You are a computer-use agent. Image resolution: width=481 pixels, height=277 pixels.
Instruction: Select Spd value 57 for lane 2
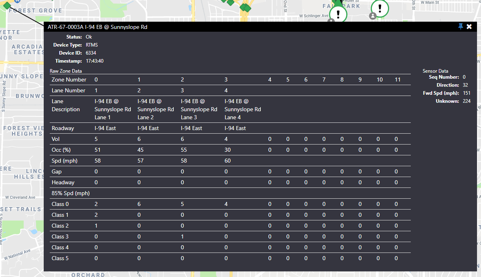pyautogui.click(x=140, y=161)
